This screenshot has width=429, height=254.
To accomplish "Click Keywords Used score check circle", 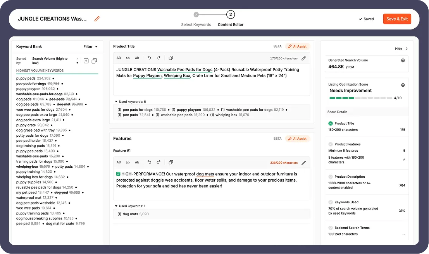I will (331, 202).
